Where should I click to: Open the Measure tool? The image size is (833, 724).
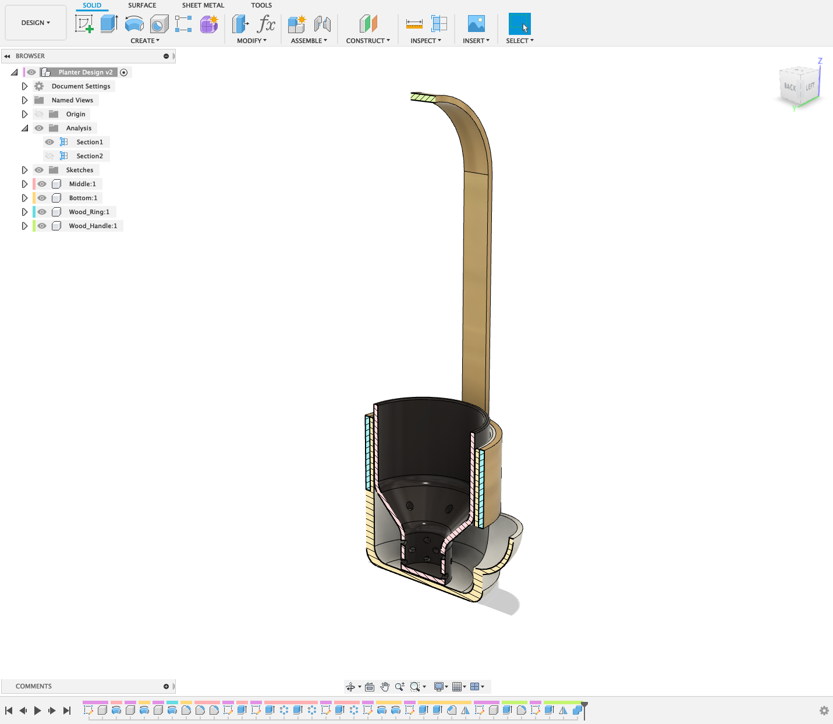(x=414, y=24)
